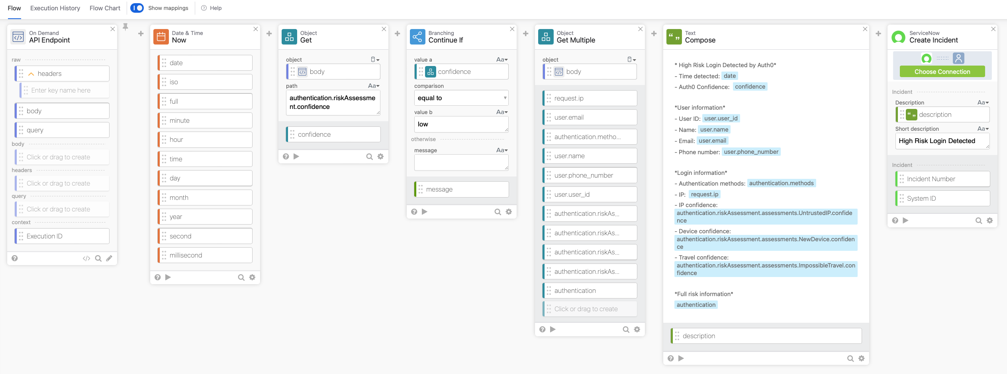Run the Object Get step
Viewport: 1007px width, 374px height.
point(296,156)
